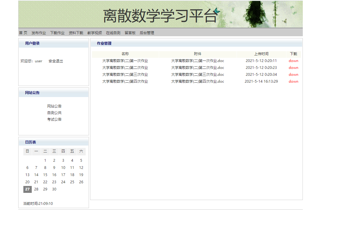Select date 27 on the calendar
This screenshot has height=227, width=363.
click(27, 189)
